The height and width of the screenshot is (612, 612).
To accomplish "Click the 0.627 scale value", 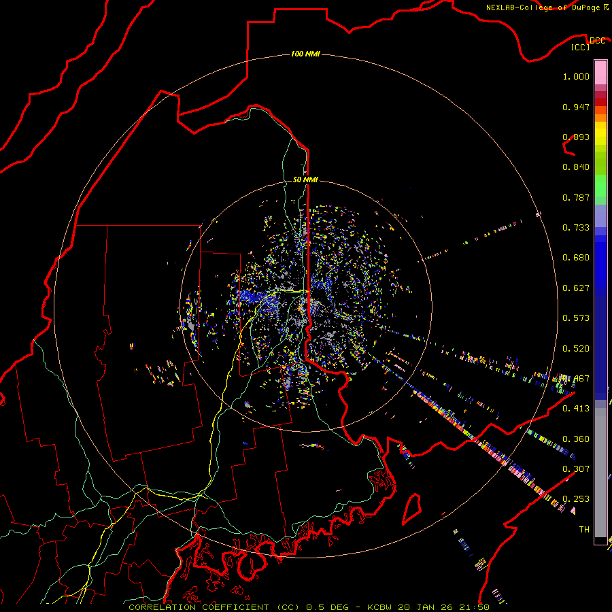I will coord(576,288).
